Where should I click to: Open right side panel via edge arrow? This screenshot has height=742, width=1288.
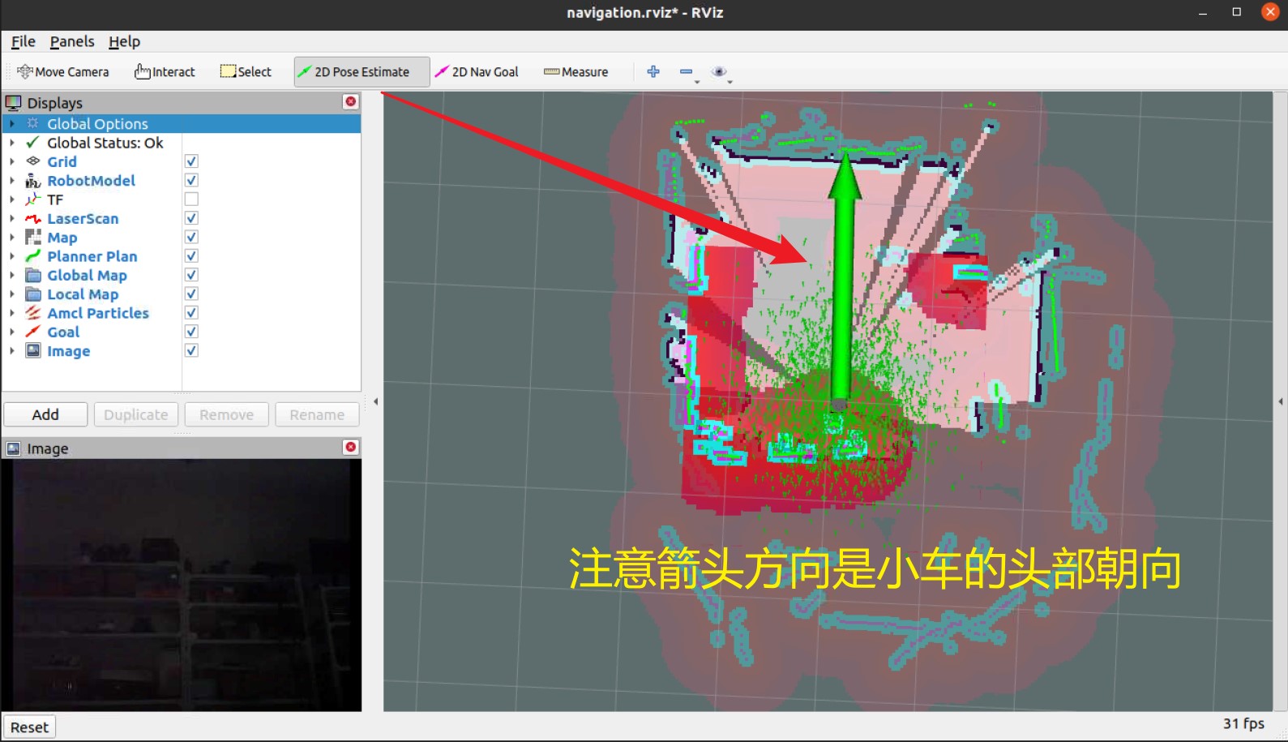coord(1281,401)
